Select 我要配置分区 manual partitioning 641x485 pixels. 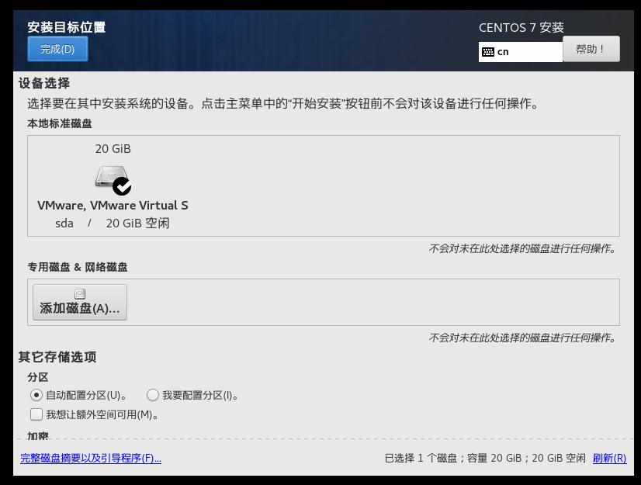(x=152, y=395)
